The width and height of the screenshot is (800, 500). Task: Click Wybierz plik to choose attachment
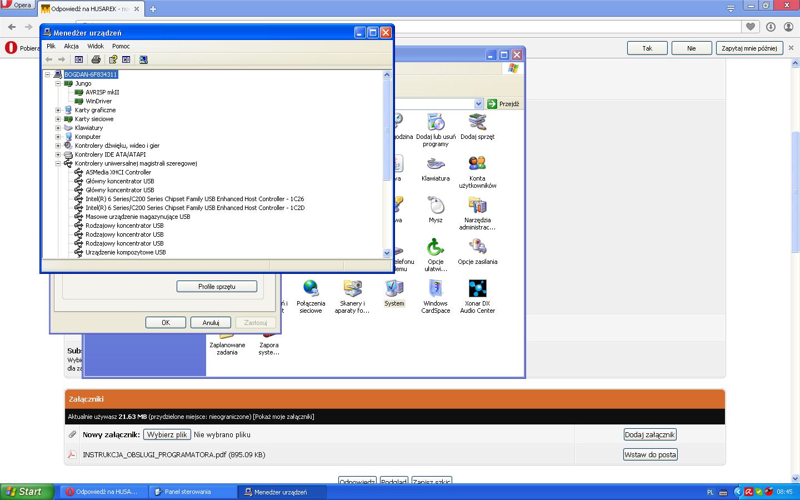[167, 434]
